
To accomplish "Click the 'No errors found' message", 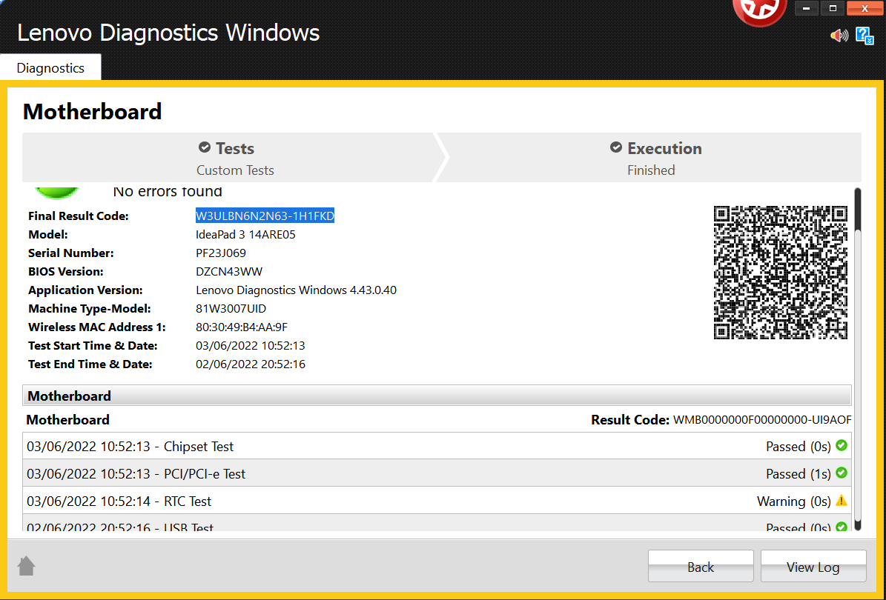I will [168, 193].
